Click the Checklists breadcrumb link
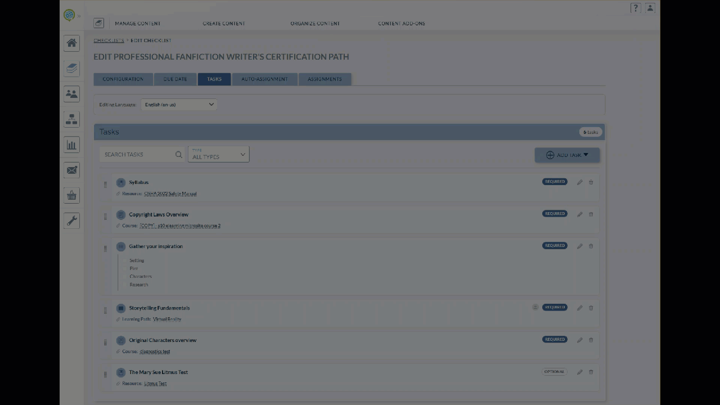Image resolution: width=720 pixels, height=405 pixels. point(109,40)
